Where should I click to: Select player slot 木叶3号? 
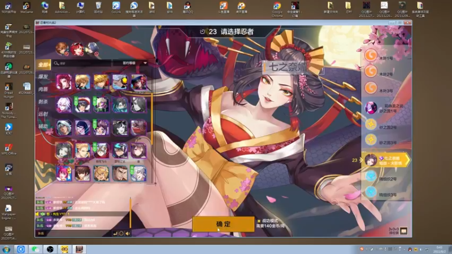pos(386,89)
